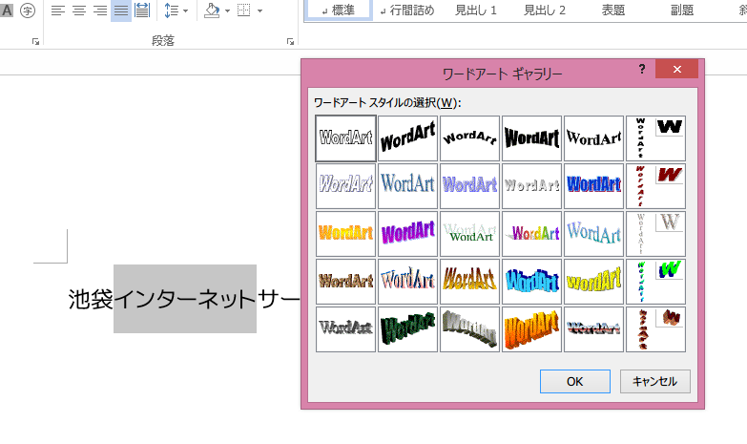Select the orange gradient WordArt style

[346, 234]
